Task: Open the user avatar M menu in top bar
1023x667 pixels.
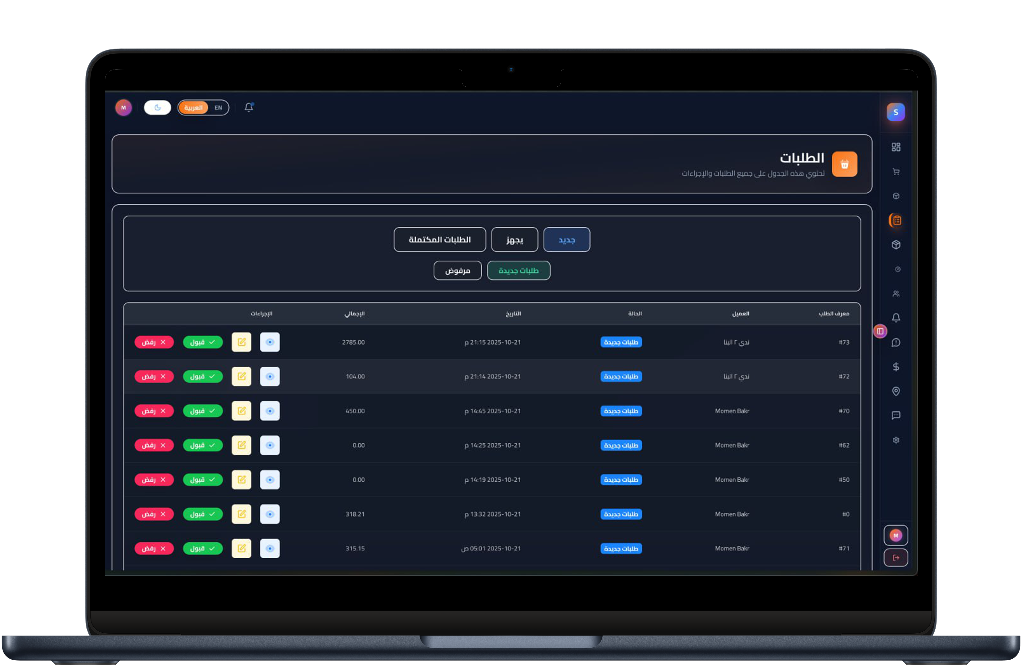Action: pyautogui.click(x=123, y=107)
